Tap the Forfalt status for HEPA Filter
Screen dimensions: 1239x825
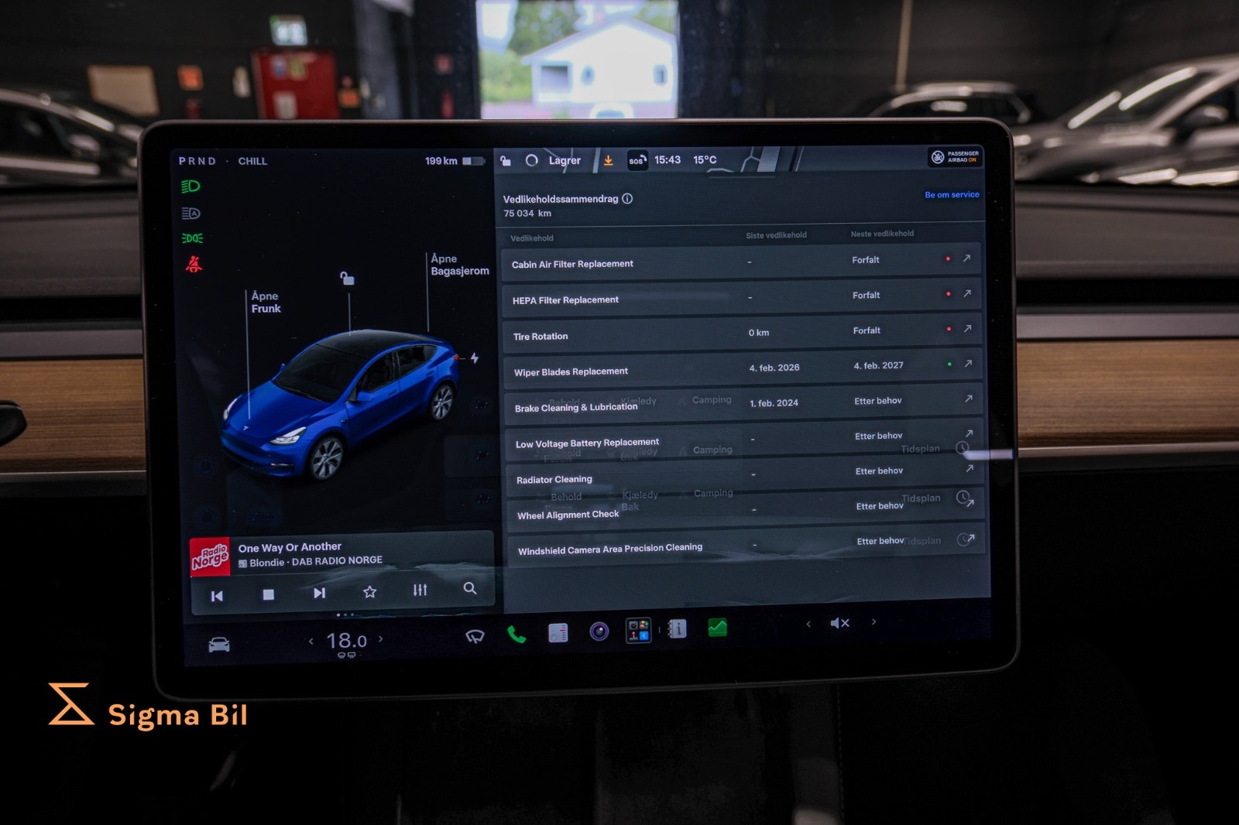coord(866,295)
